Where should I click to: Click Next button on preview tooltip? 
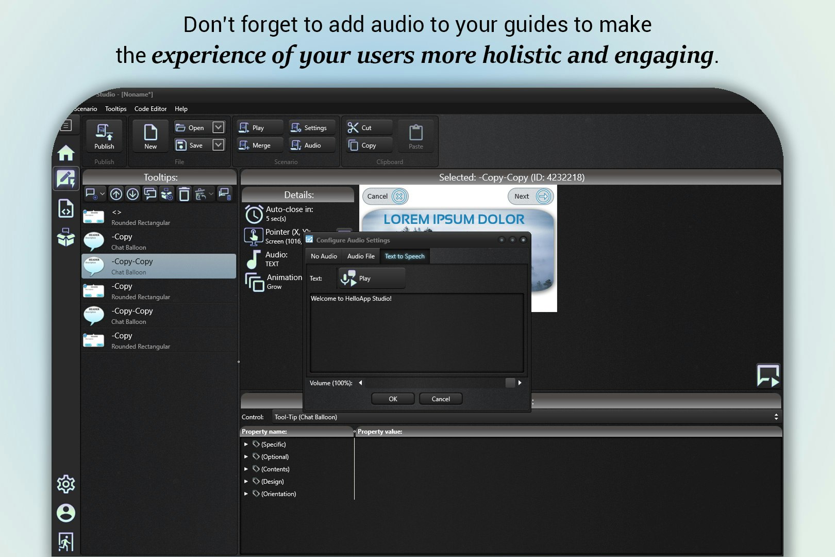(x=531, y=196)
